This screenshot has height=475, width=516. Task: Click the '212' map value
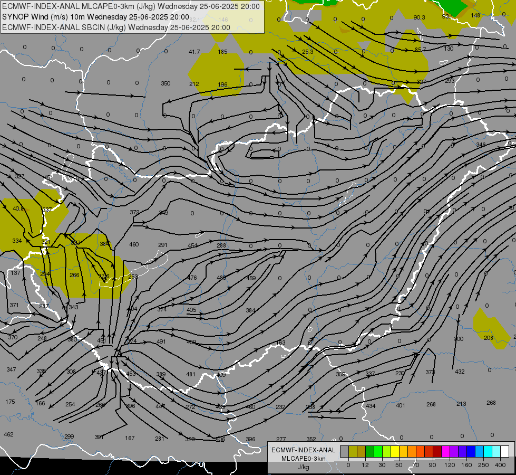194,84
